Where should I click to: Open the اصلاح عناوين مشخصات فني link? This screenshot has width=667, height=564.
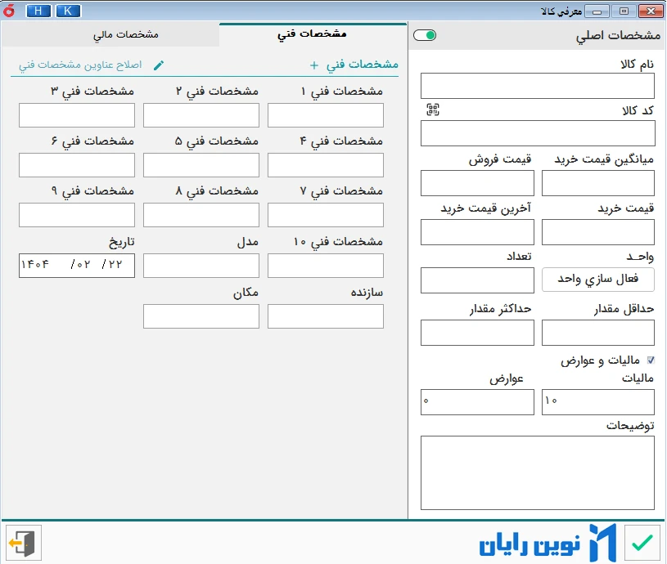click(80, 65)
